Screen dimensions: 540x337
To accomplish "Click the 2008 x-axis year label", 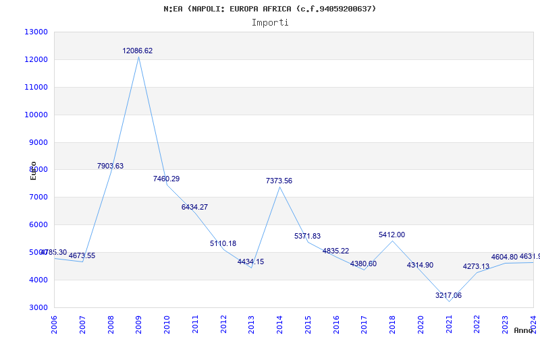I will tap(111, 324).
